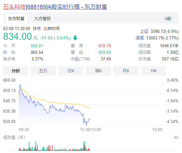Screen dimensions: 182x153
Task: Show the 周K chart
Action: (x=98, y=71)
